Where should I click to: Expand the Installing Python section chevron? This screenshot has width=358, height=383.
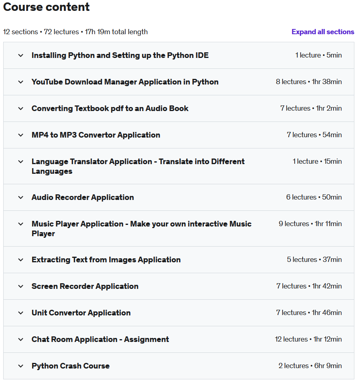(21, 56)
